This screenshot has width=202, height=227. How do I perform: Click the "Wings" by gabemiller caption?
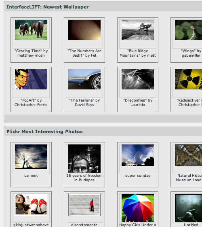(x=191, y=53)
